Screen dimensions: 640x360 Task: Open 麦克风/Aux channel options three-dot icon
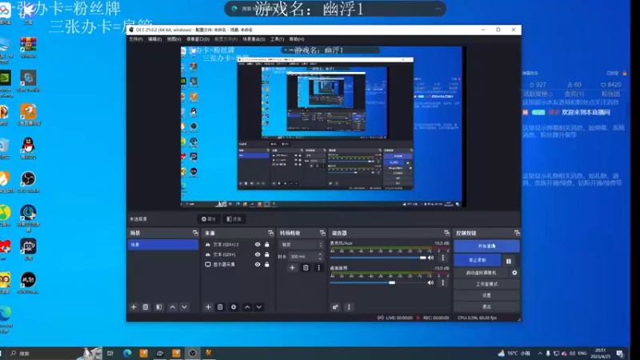click(x=443, y=258)
